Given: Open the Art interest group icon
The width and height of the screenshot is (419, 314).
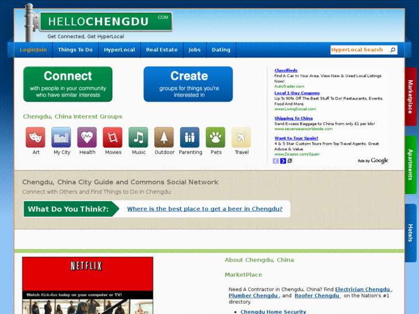Looking at the screenshot, I should 36,137.
